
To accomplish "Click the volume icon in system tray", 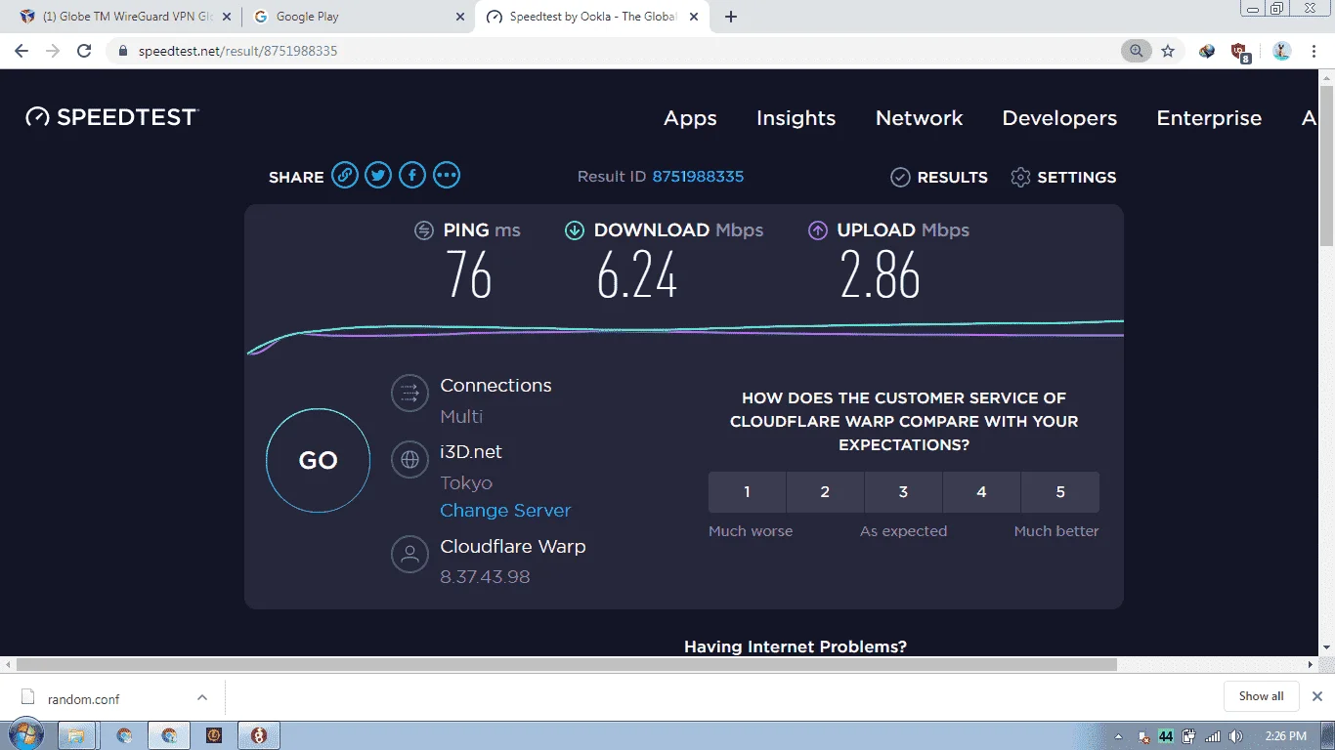I will (1235, 736).
